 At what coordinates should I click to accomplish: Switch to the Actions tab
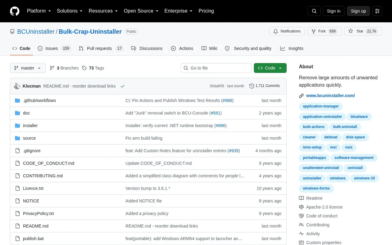click(182, 48)
